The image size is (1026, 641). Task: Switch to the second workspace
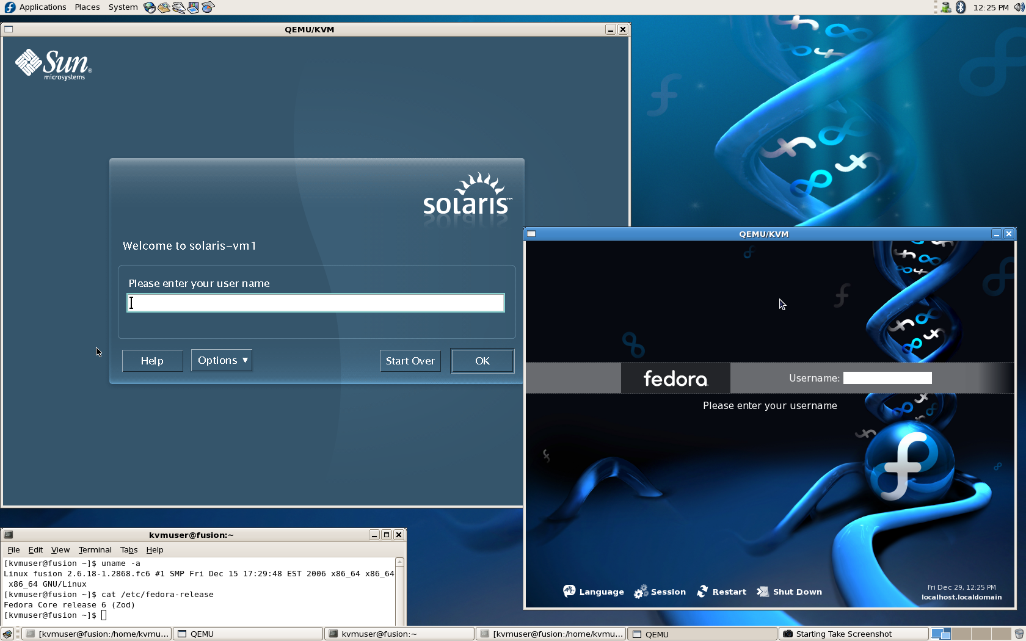[961, 634]
